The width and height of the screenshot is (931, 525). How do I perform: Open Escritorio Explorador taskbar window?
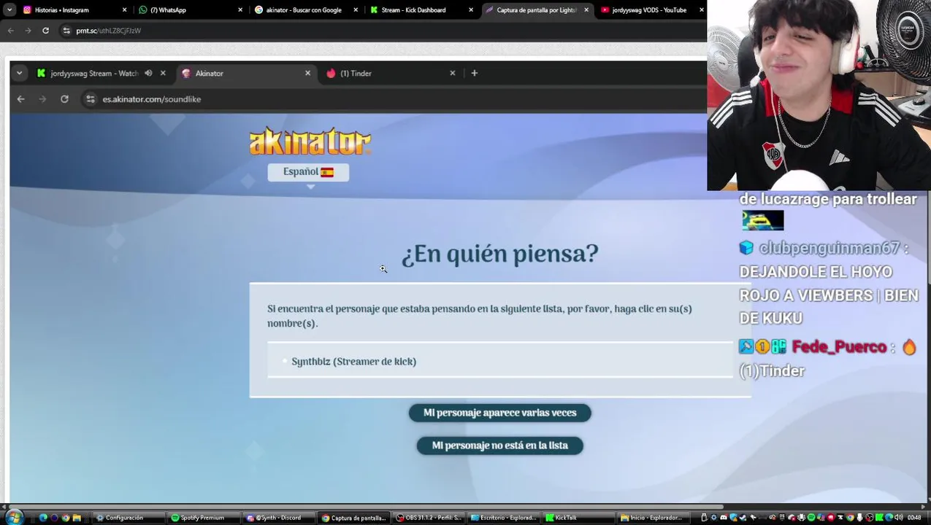[x=503, y=518]
